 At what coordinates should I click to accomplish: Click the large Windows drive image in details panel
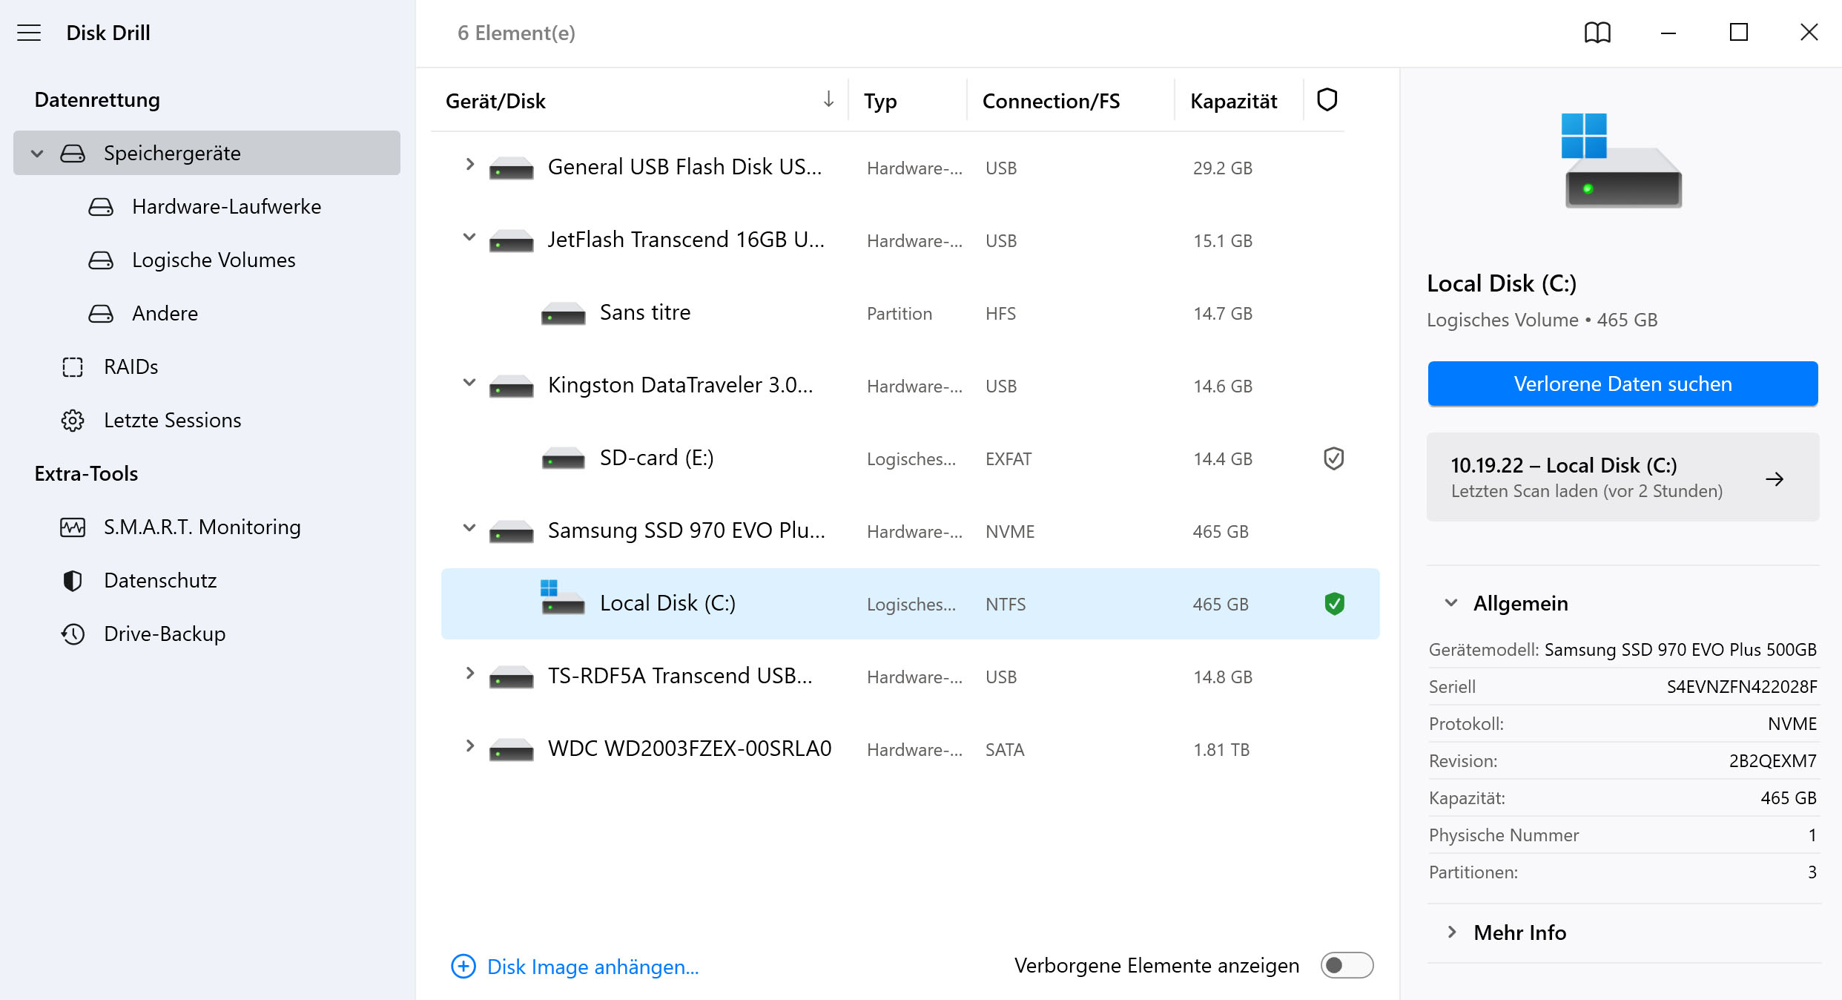click(1622, 160)
